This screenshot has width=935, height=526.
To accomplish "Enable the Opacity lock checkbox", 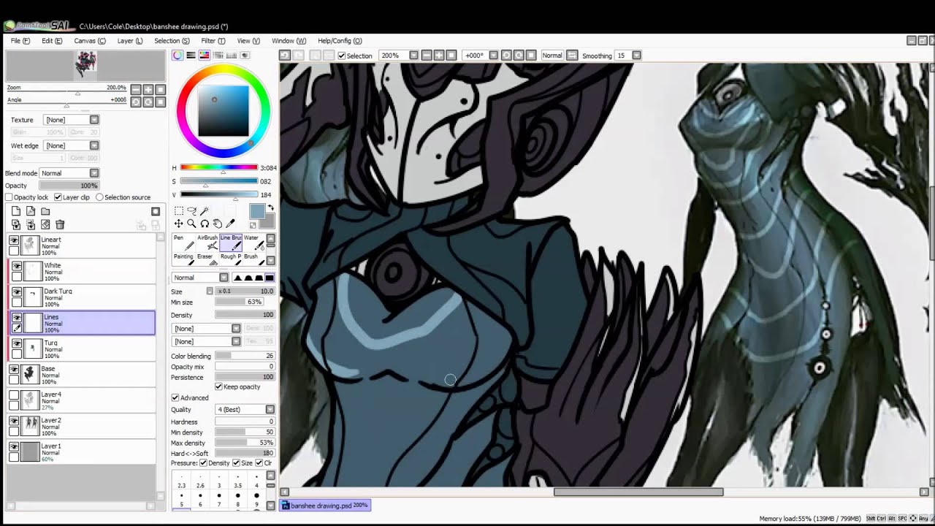I will pyautogui.click(x=9, y=197).
